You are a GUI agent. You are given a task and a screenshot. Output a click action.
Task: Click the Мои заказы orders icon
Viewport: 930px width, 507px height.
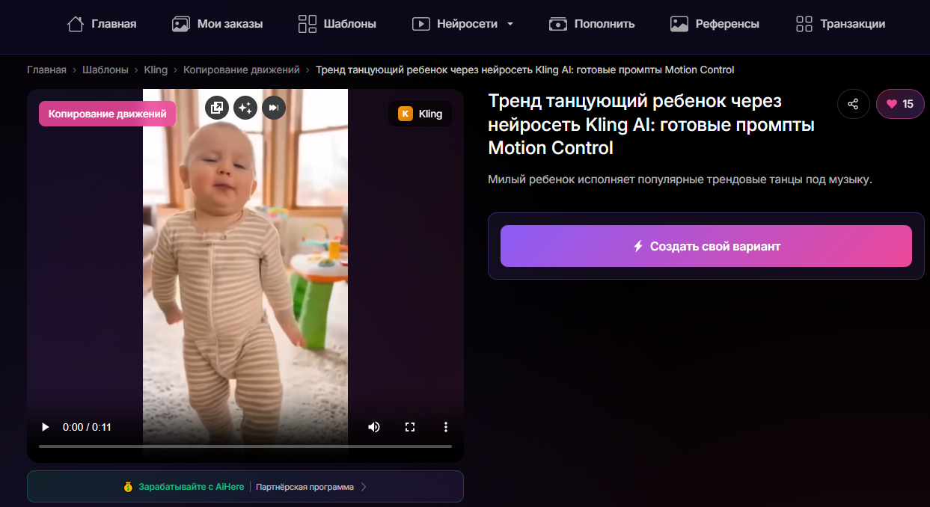coord(180,23)
